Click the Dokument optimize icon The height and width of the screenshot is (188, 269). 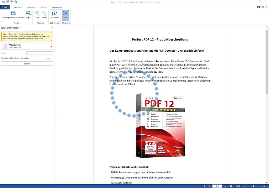click(x=54, y=15)
